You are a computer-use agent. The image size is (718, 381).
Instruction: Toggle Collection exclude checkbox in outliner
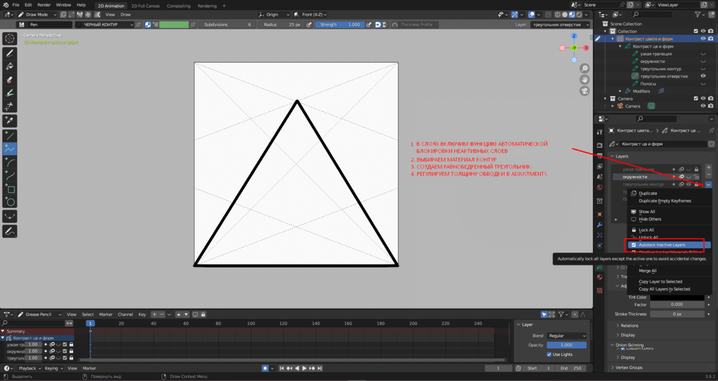(695, 31)
